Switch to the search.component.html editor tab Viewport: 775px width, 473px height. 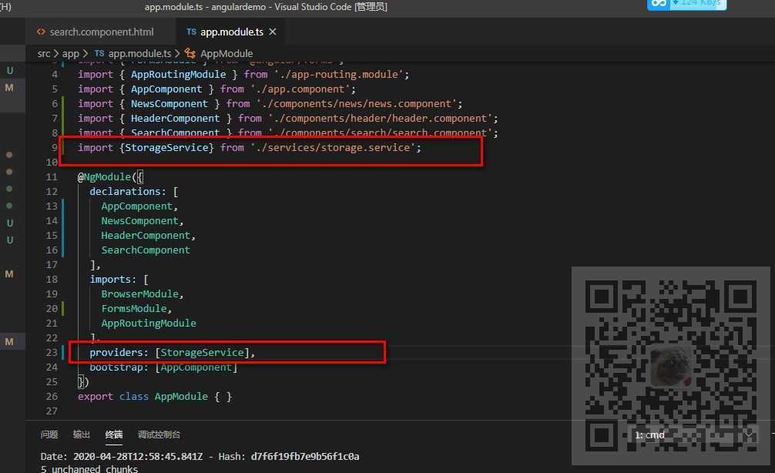pos(96,32)
